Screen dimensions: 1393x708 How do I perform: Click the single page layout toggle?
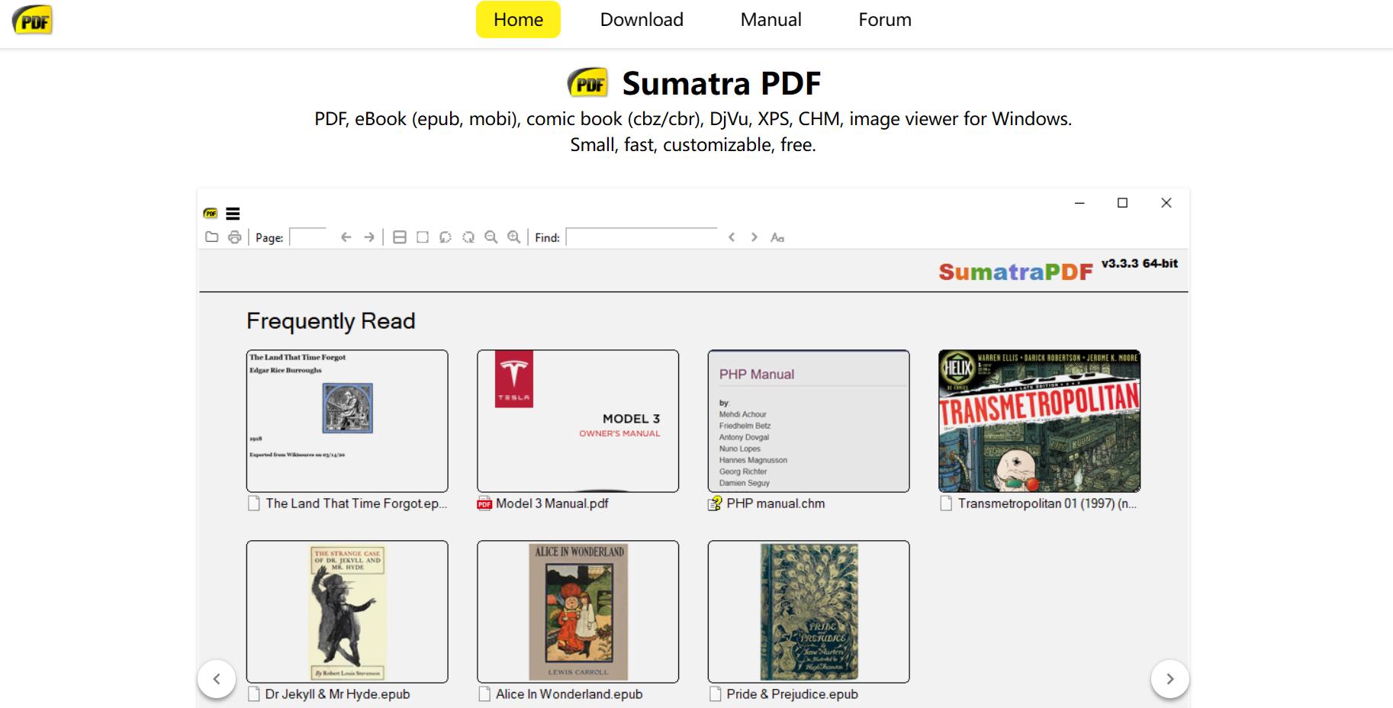click(x=421, y=237)
